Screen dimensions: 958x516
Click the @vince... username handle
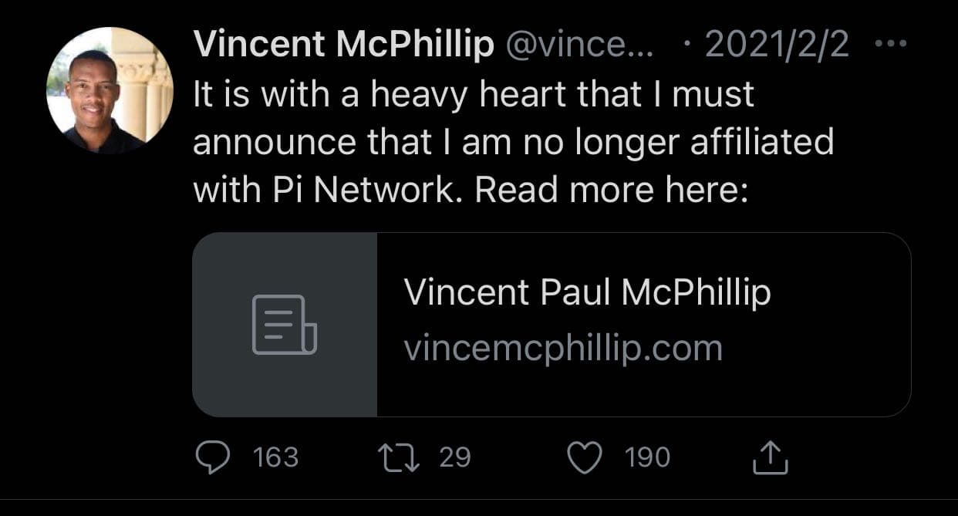(x=579, y=46)
